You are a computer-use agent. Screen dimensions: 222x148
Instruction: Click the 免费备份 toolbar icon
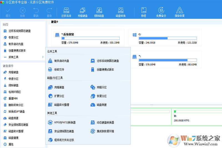[x=161, y=12]
